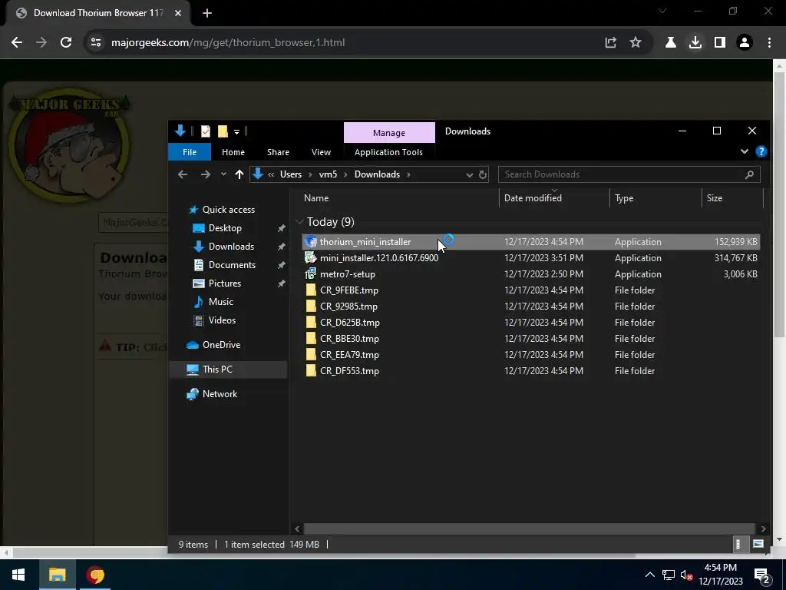The width and height of the screenshot is (786, 590).
Task: Open recent locations dropdown in Explorer
Action: [223, 174]
